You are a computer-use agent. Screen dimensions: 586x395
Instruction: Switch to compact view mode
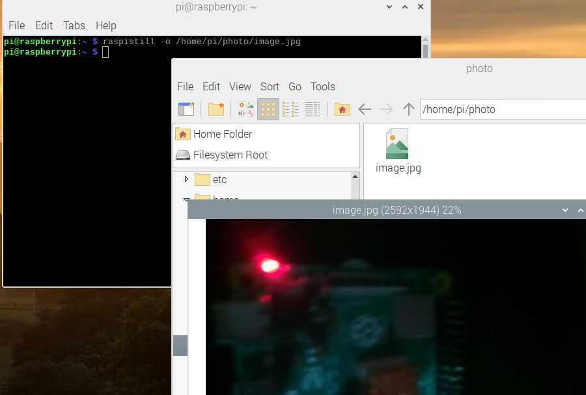click(290, 109)
